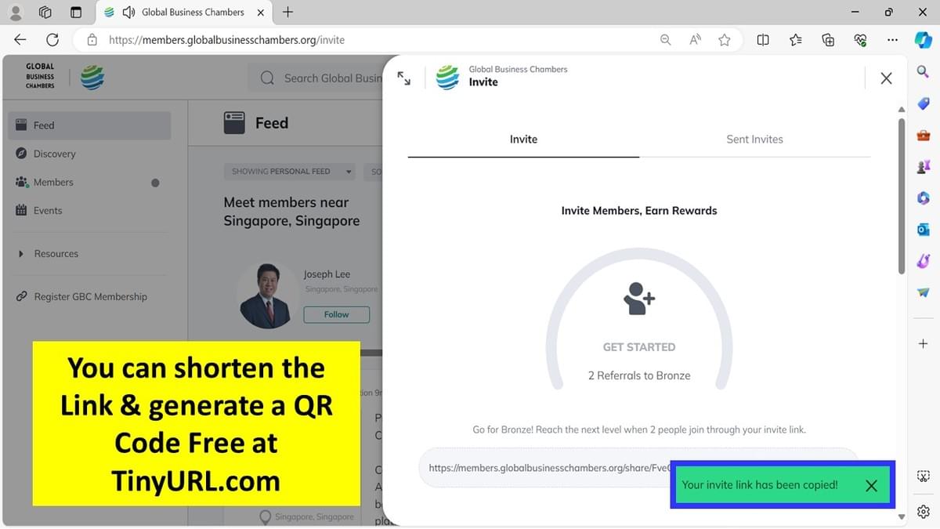
Task: Open the profile avatar icon in title bar
Action: pos(15,13)
